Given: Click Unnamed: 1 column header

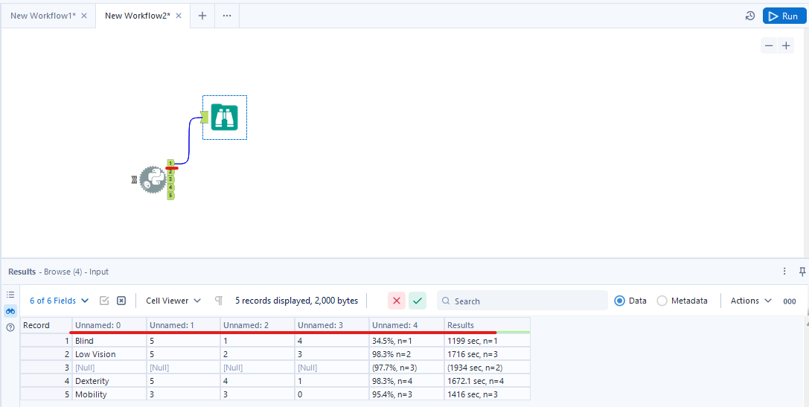Looking at the screenshot, I should 184,325.
